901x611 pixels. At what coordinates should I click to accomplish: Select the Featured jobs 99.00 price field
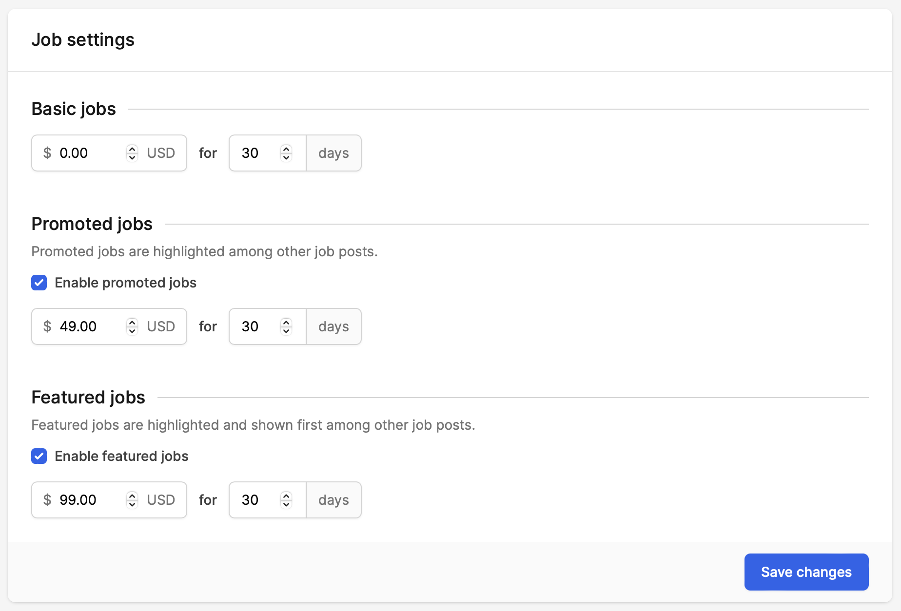point(88,500)
